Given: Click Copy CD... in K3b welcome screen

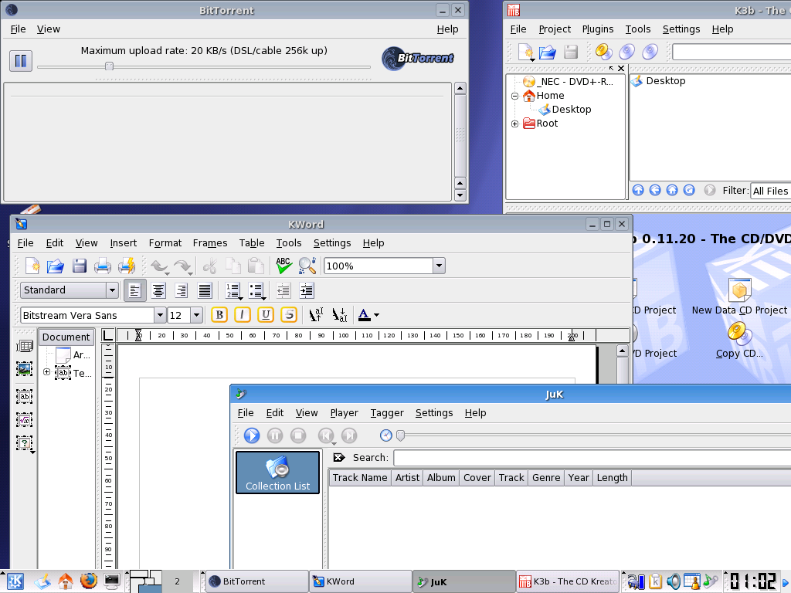Looking at the screenshot, I should coord(739,341).
